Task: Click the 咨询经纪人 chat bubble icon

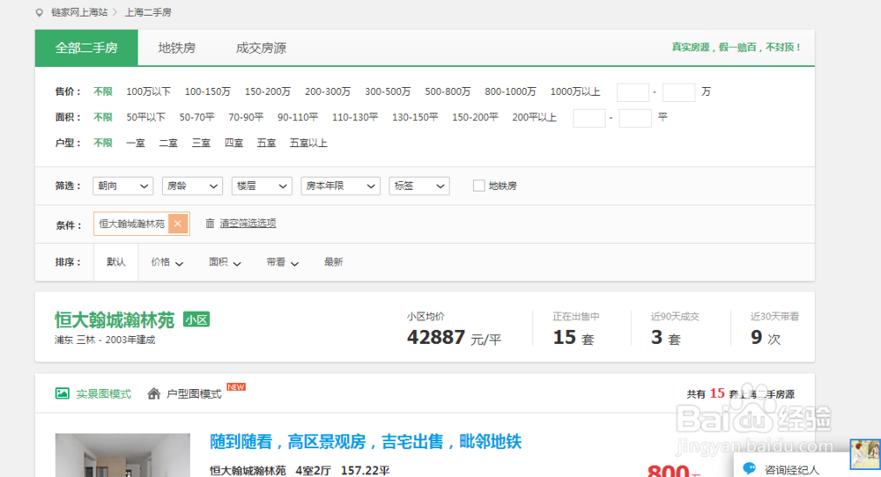Action: [x=750, y=468]
